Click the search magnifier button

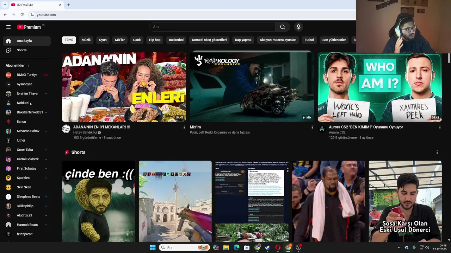tap(283, 27)
